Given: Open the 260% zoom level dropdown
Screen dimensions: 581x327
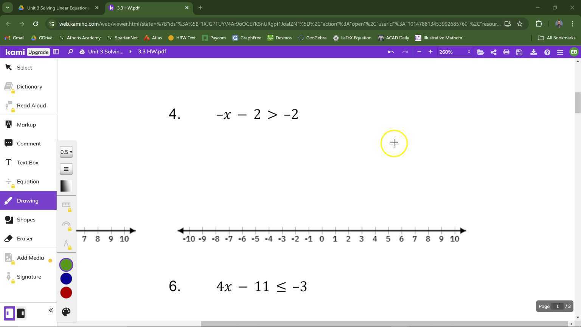Looking at the screenshot, I should (x=454, y=52).
